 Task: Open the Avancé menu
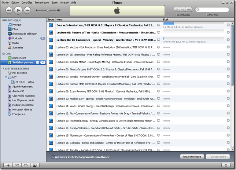pos(64,3)
